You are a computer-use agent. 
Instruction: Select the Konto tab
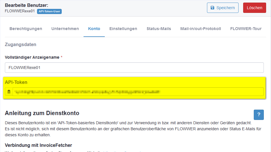[94, 29]
